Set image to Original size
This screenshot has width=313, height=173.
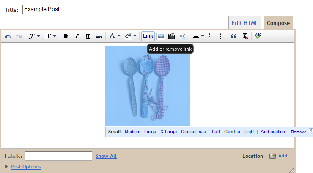[193, 132]
